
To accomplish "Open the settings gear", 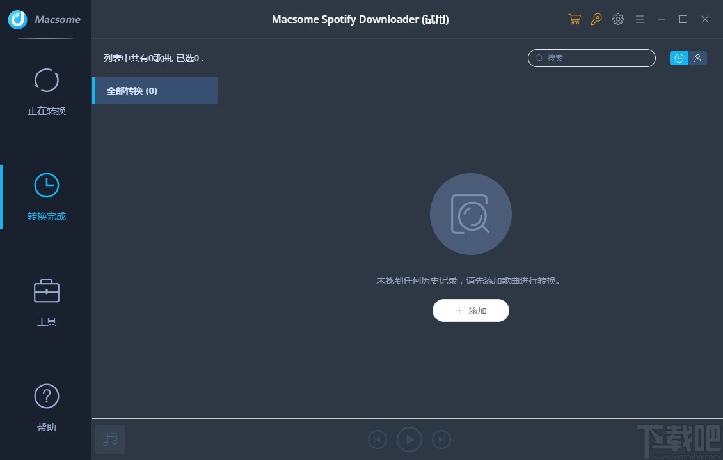I will (617, 19).
